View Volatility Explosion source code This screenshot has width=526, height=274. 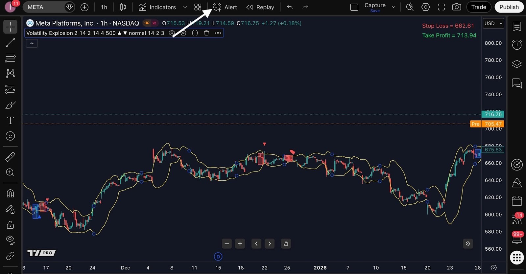195,33
